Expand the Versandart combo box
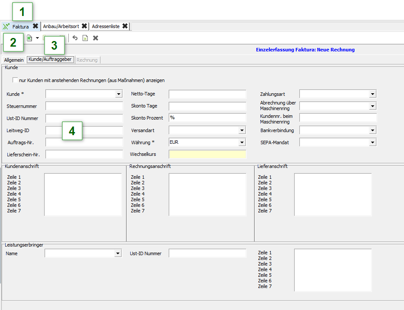 [x=242, y=130]
